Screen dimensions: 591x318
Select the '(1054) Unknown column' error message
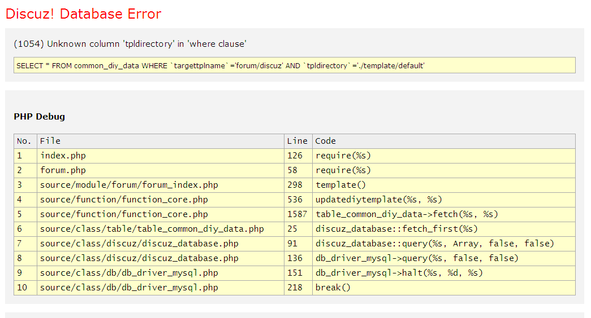click(x=130, y=44)
